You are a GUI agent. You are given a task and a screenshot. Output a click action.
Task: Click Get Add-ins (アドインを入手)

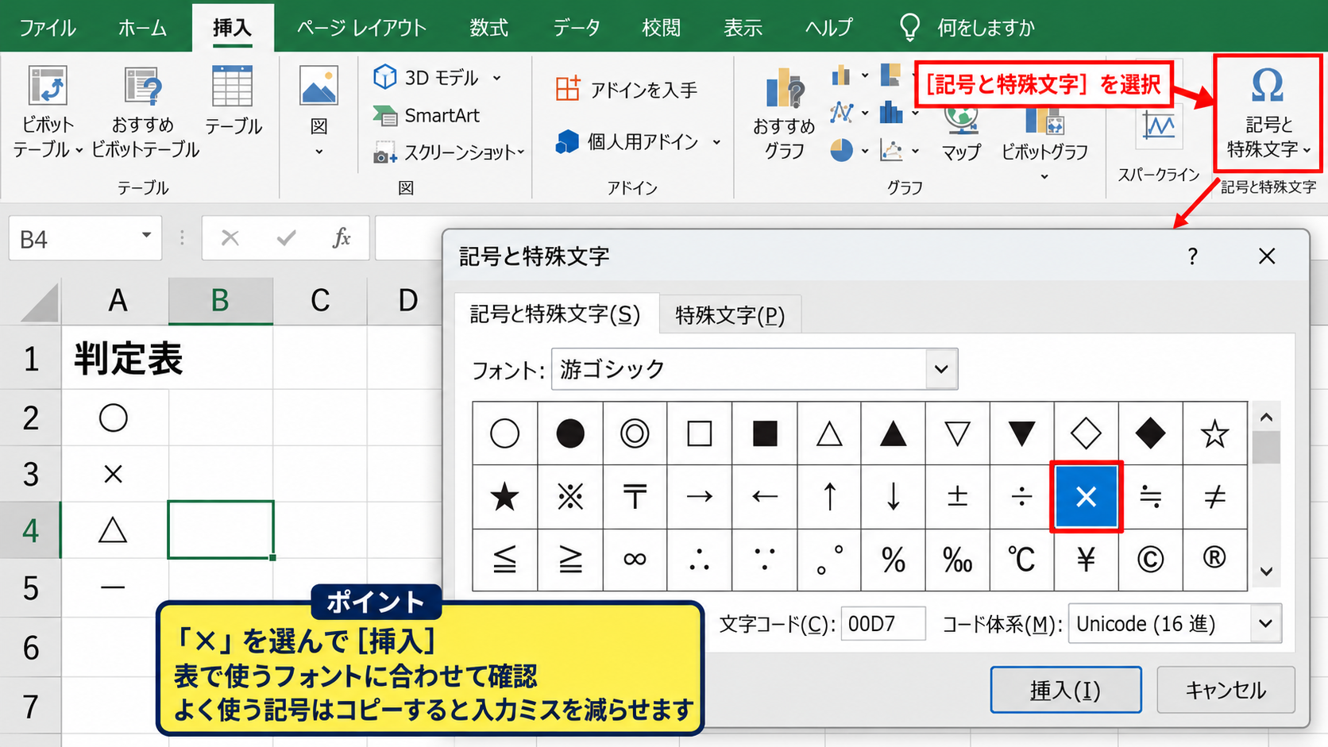click(626, 90)
